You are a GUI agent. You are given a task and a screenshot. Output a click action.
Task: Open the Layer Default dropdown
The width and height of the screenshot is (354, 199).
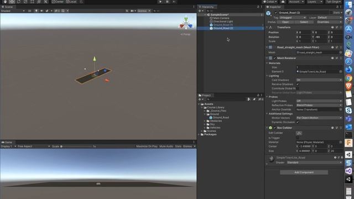pyautogui.click(x=330, y=18)
